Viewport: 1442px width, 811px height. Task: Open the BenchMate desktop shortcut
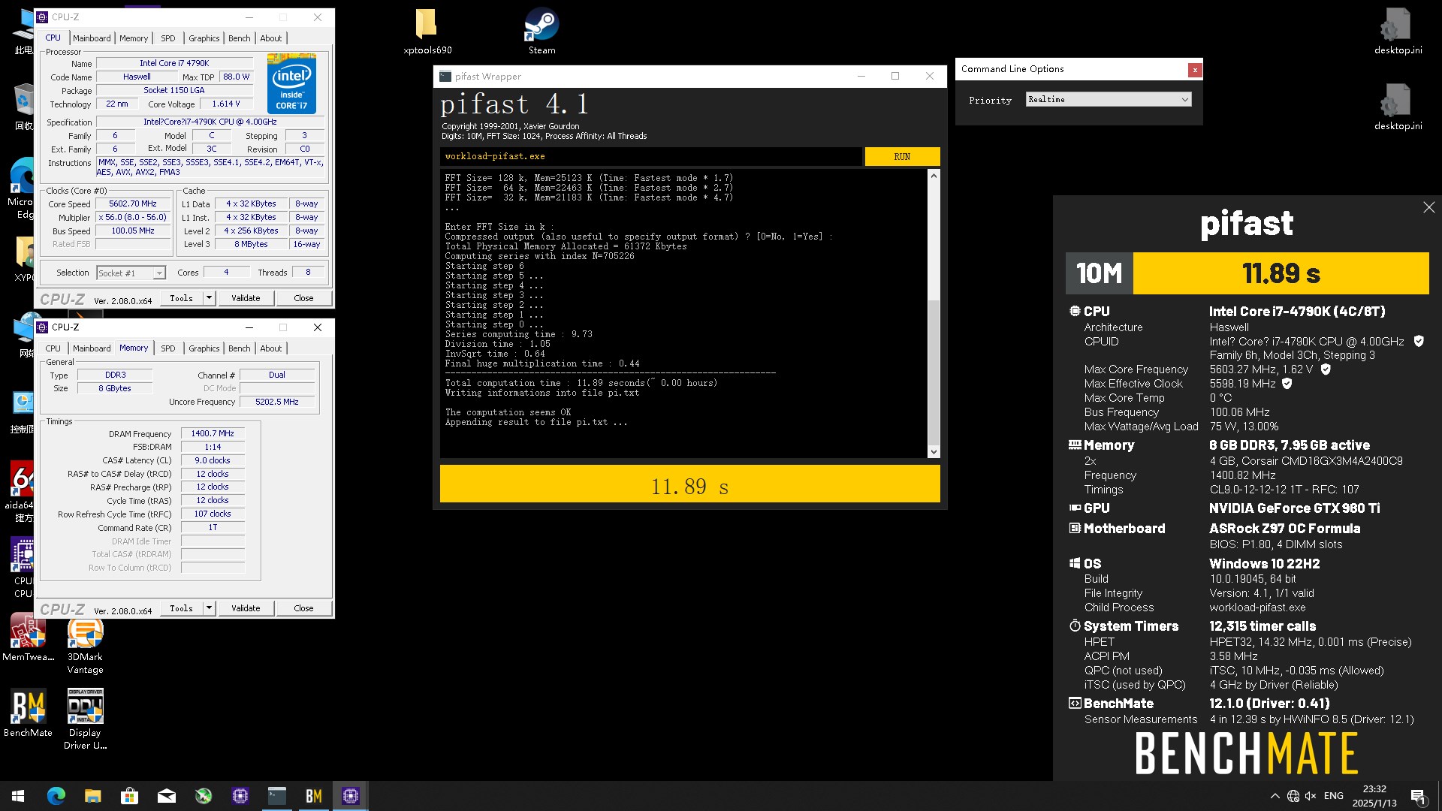[28, 713]
